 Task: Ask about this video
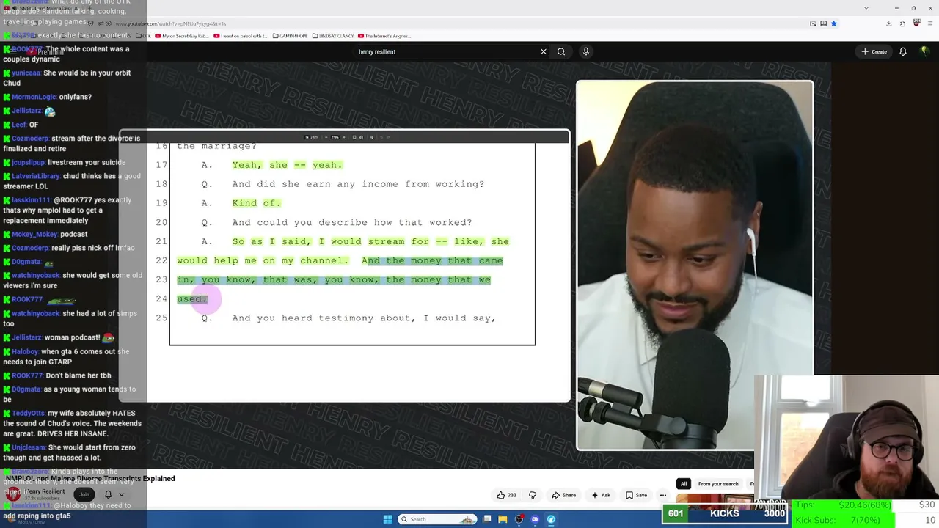601,495
